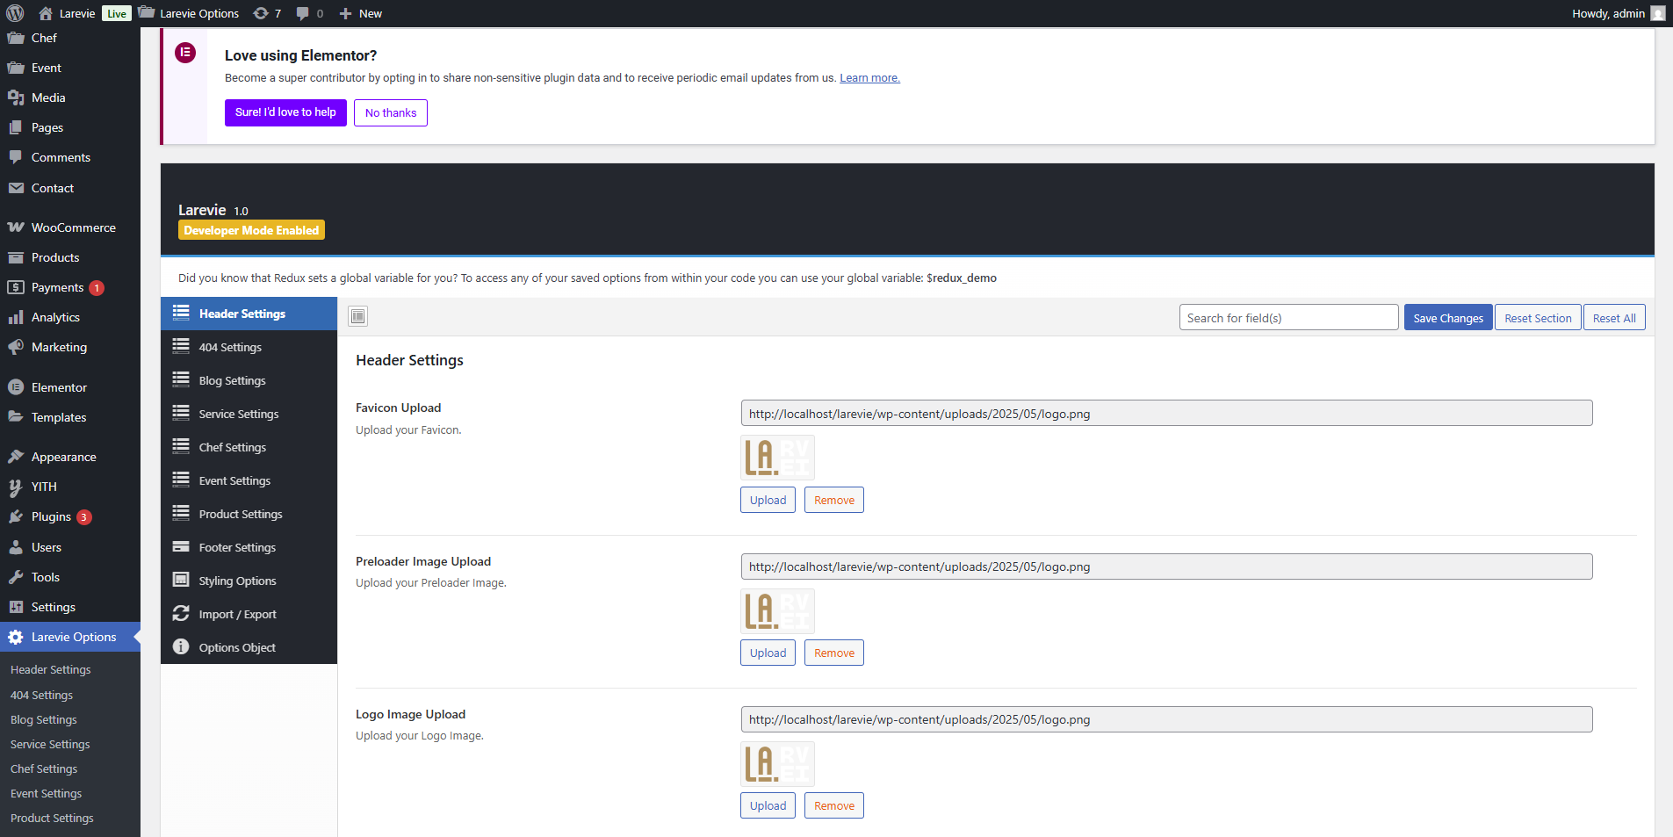Dismiss with the No thanks button

391,112
